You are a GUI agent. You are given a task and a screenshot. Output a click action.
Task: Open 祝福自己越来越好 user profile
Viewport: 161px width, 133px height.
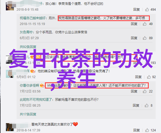33,18
